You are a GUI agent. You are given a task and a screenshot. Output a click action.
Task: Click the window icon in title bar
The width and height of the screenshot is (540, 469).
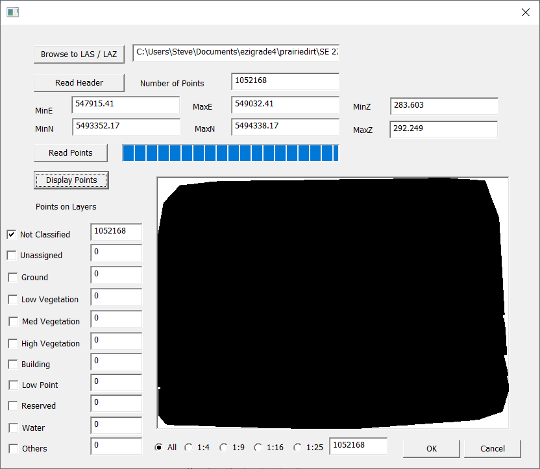(x=12, y=12)
